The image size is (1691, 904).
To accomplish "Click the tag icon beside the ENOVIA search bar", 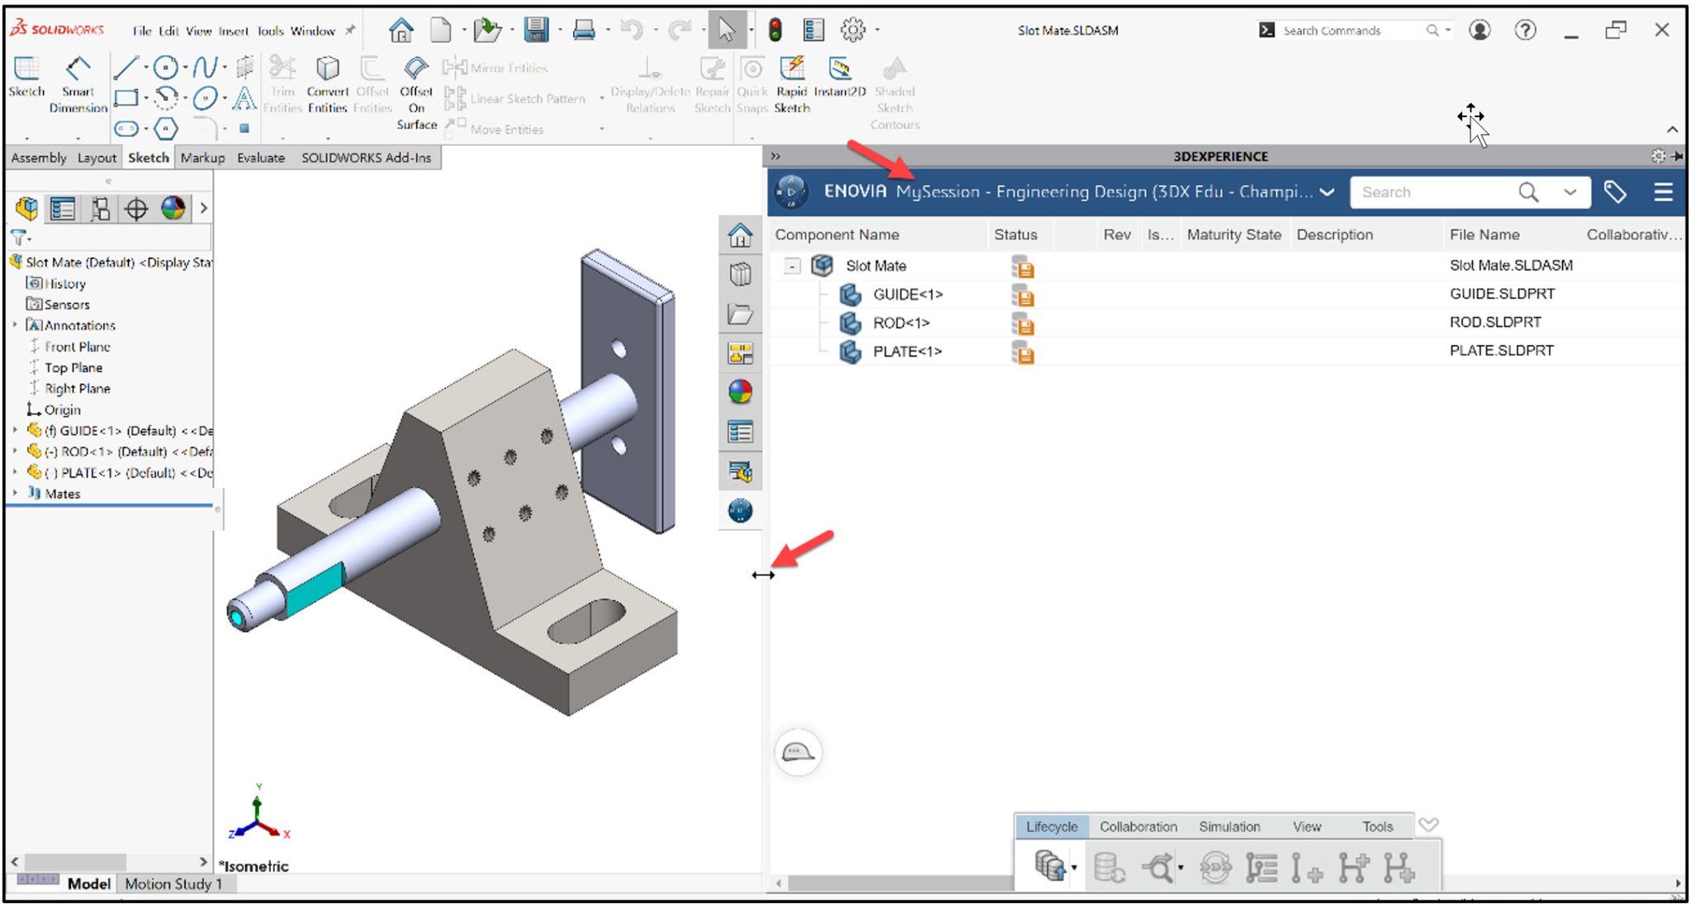I will (1616, 192).
